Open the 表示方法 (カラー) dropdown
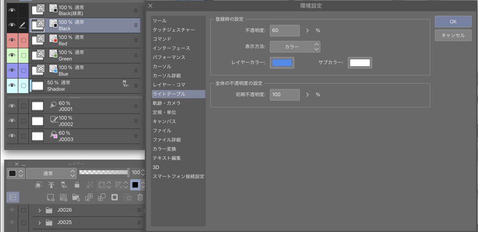 click(295, 47)
